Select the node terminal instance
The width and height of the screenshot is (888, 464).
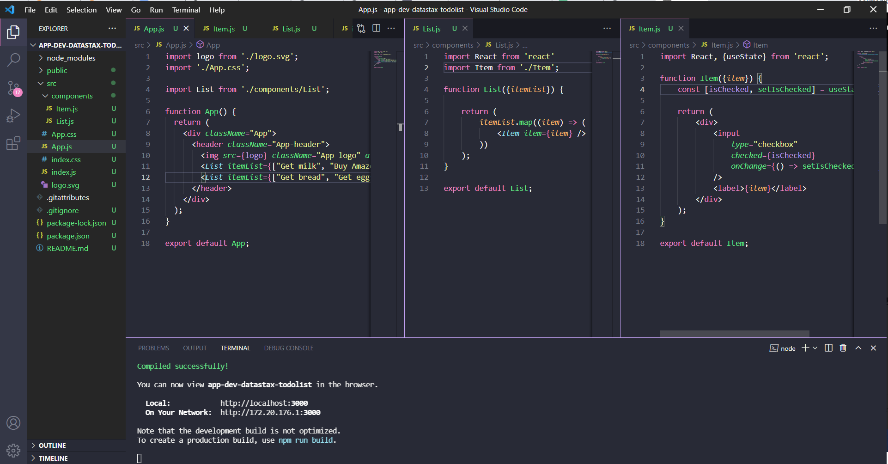[783, 348]
